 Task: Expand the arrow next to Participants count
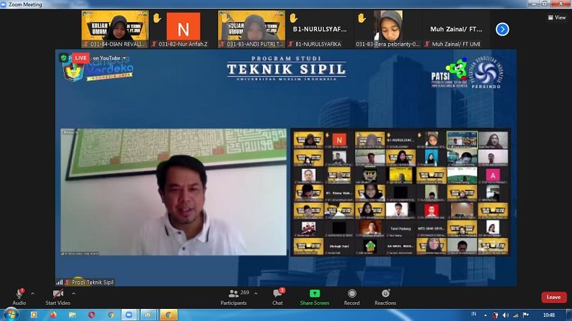tap(256, 293)
